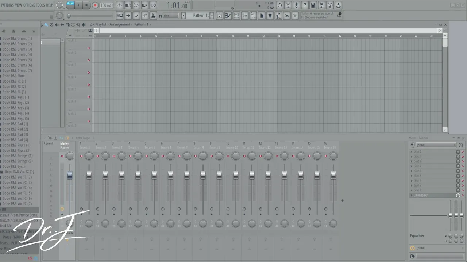
Task: Open the OPTIONS menu
Action: point(29,5)
